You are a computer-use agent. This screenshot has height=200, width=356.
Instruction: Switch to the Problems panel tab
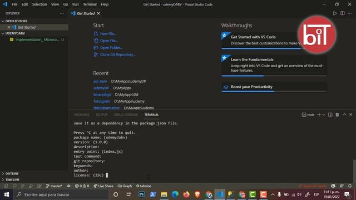(82, 115)
